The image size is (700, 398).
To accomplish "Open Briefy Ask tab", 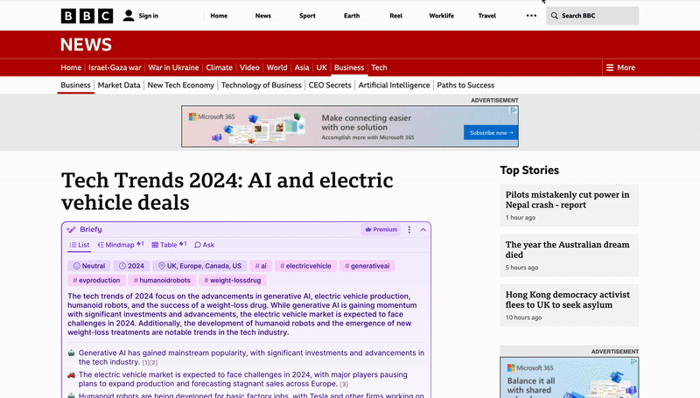I will 205,245.
